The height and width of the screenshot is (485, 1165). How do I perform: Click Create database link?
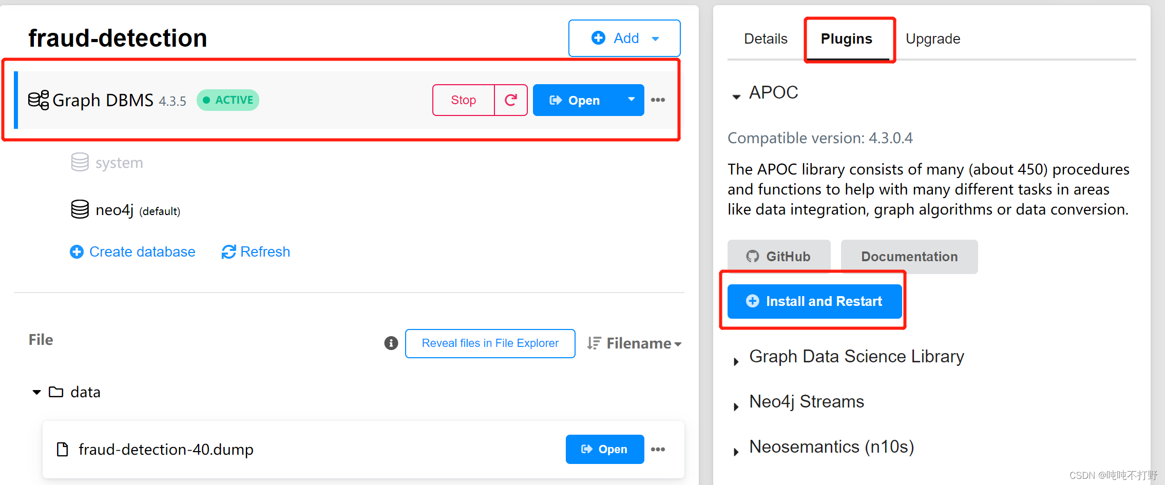point(142,252)
